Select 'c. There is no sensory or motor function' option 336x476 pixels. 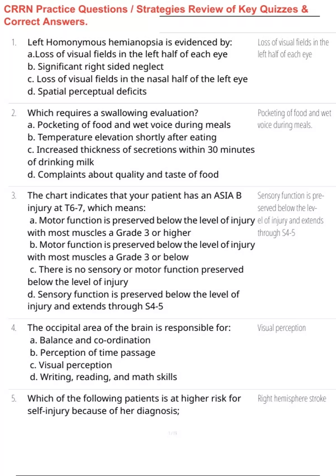point(136,276)
